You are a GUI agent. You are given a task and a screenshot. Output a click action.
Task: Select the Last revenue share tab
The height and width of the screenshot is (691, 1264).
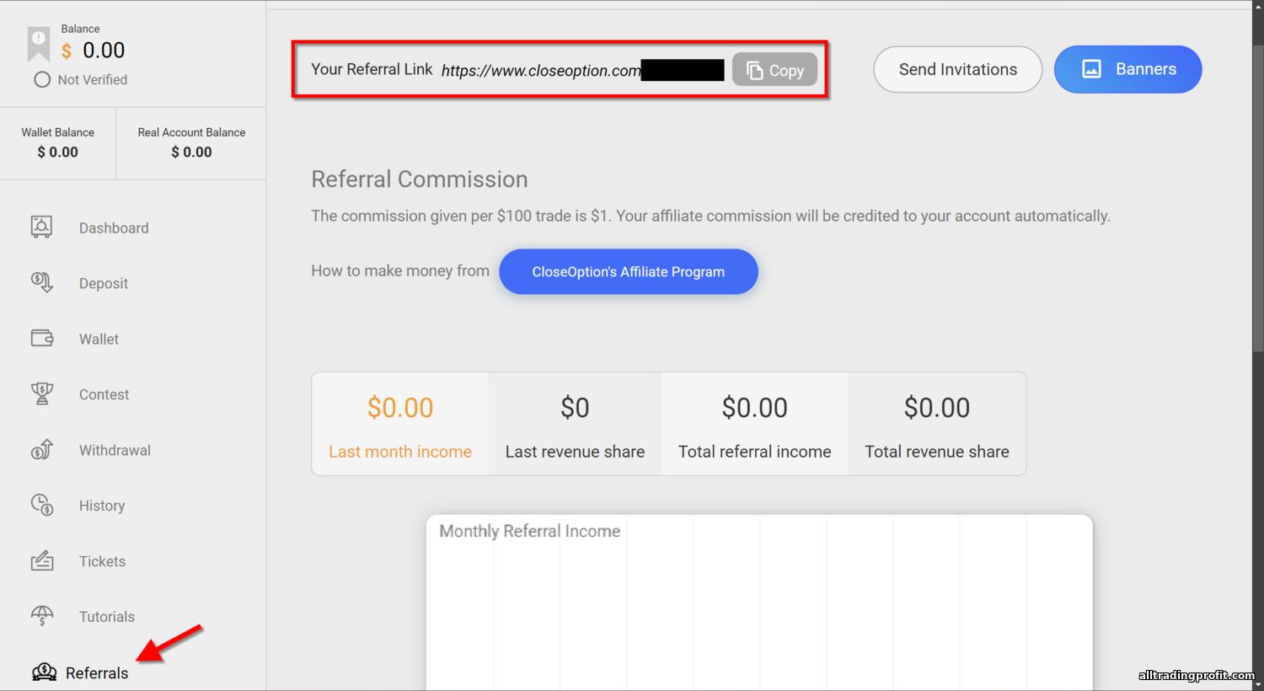pos(575,424)
